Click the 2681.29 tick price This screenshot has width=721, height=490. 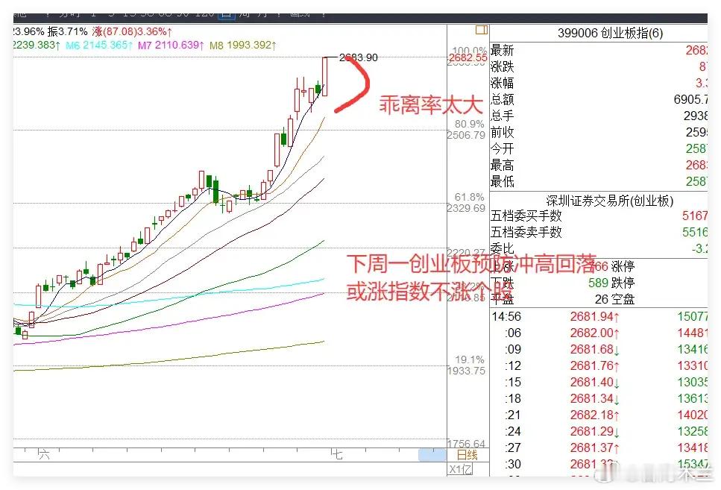tap(594, 432)
